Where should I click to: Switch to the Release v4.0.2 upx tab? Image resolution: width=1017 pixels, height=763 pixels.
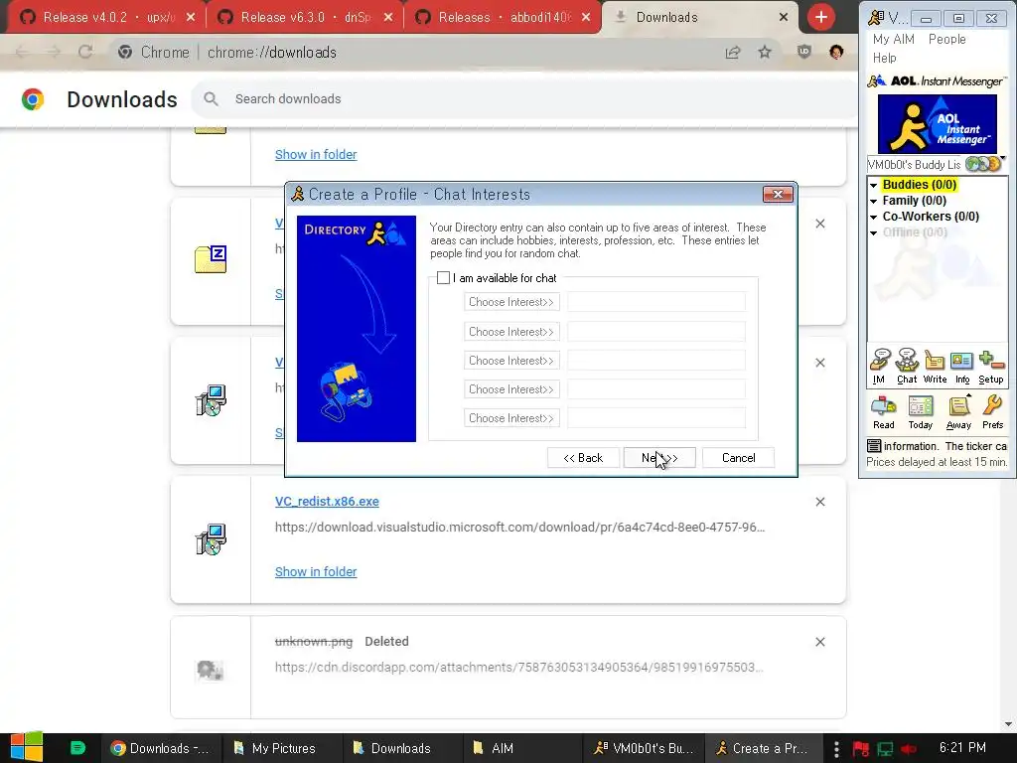(107, 17)
